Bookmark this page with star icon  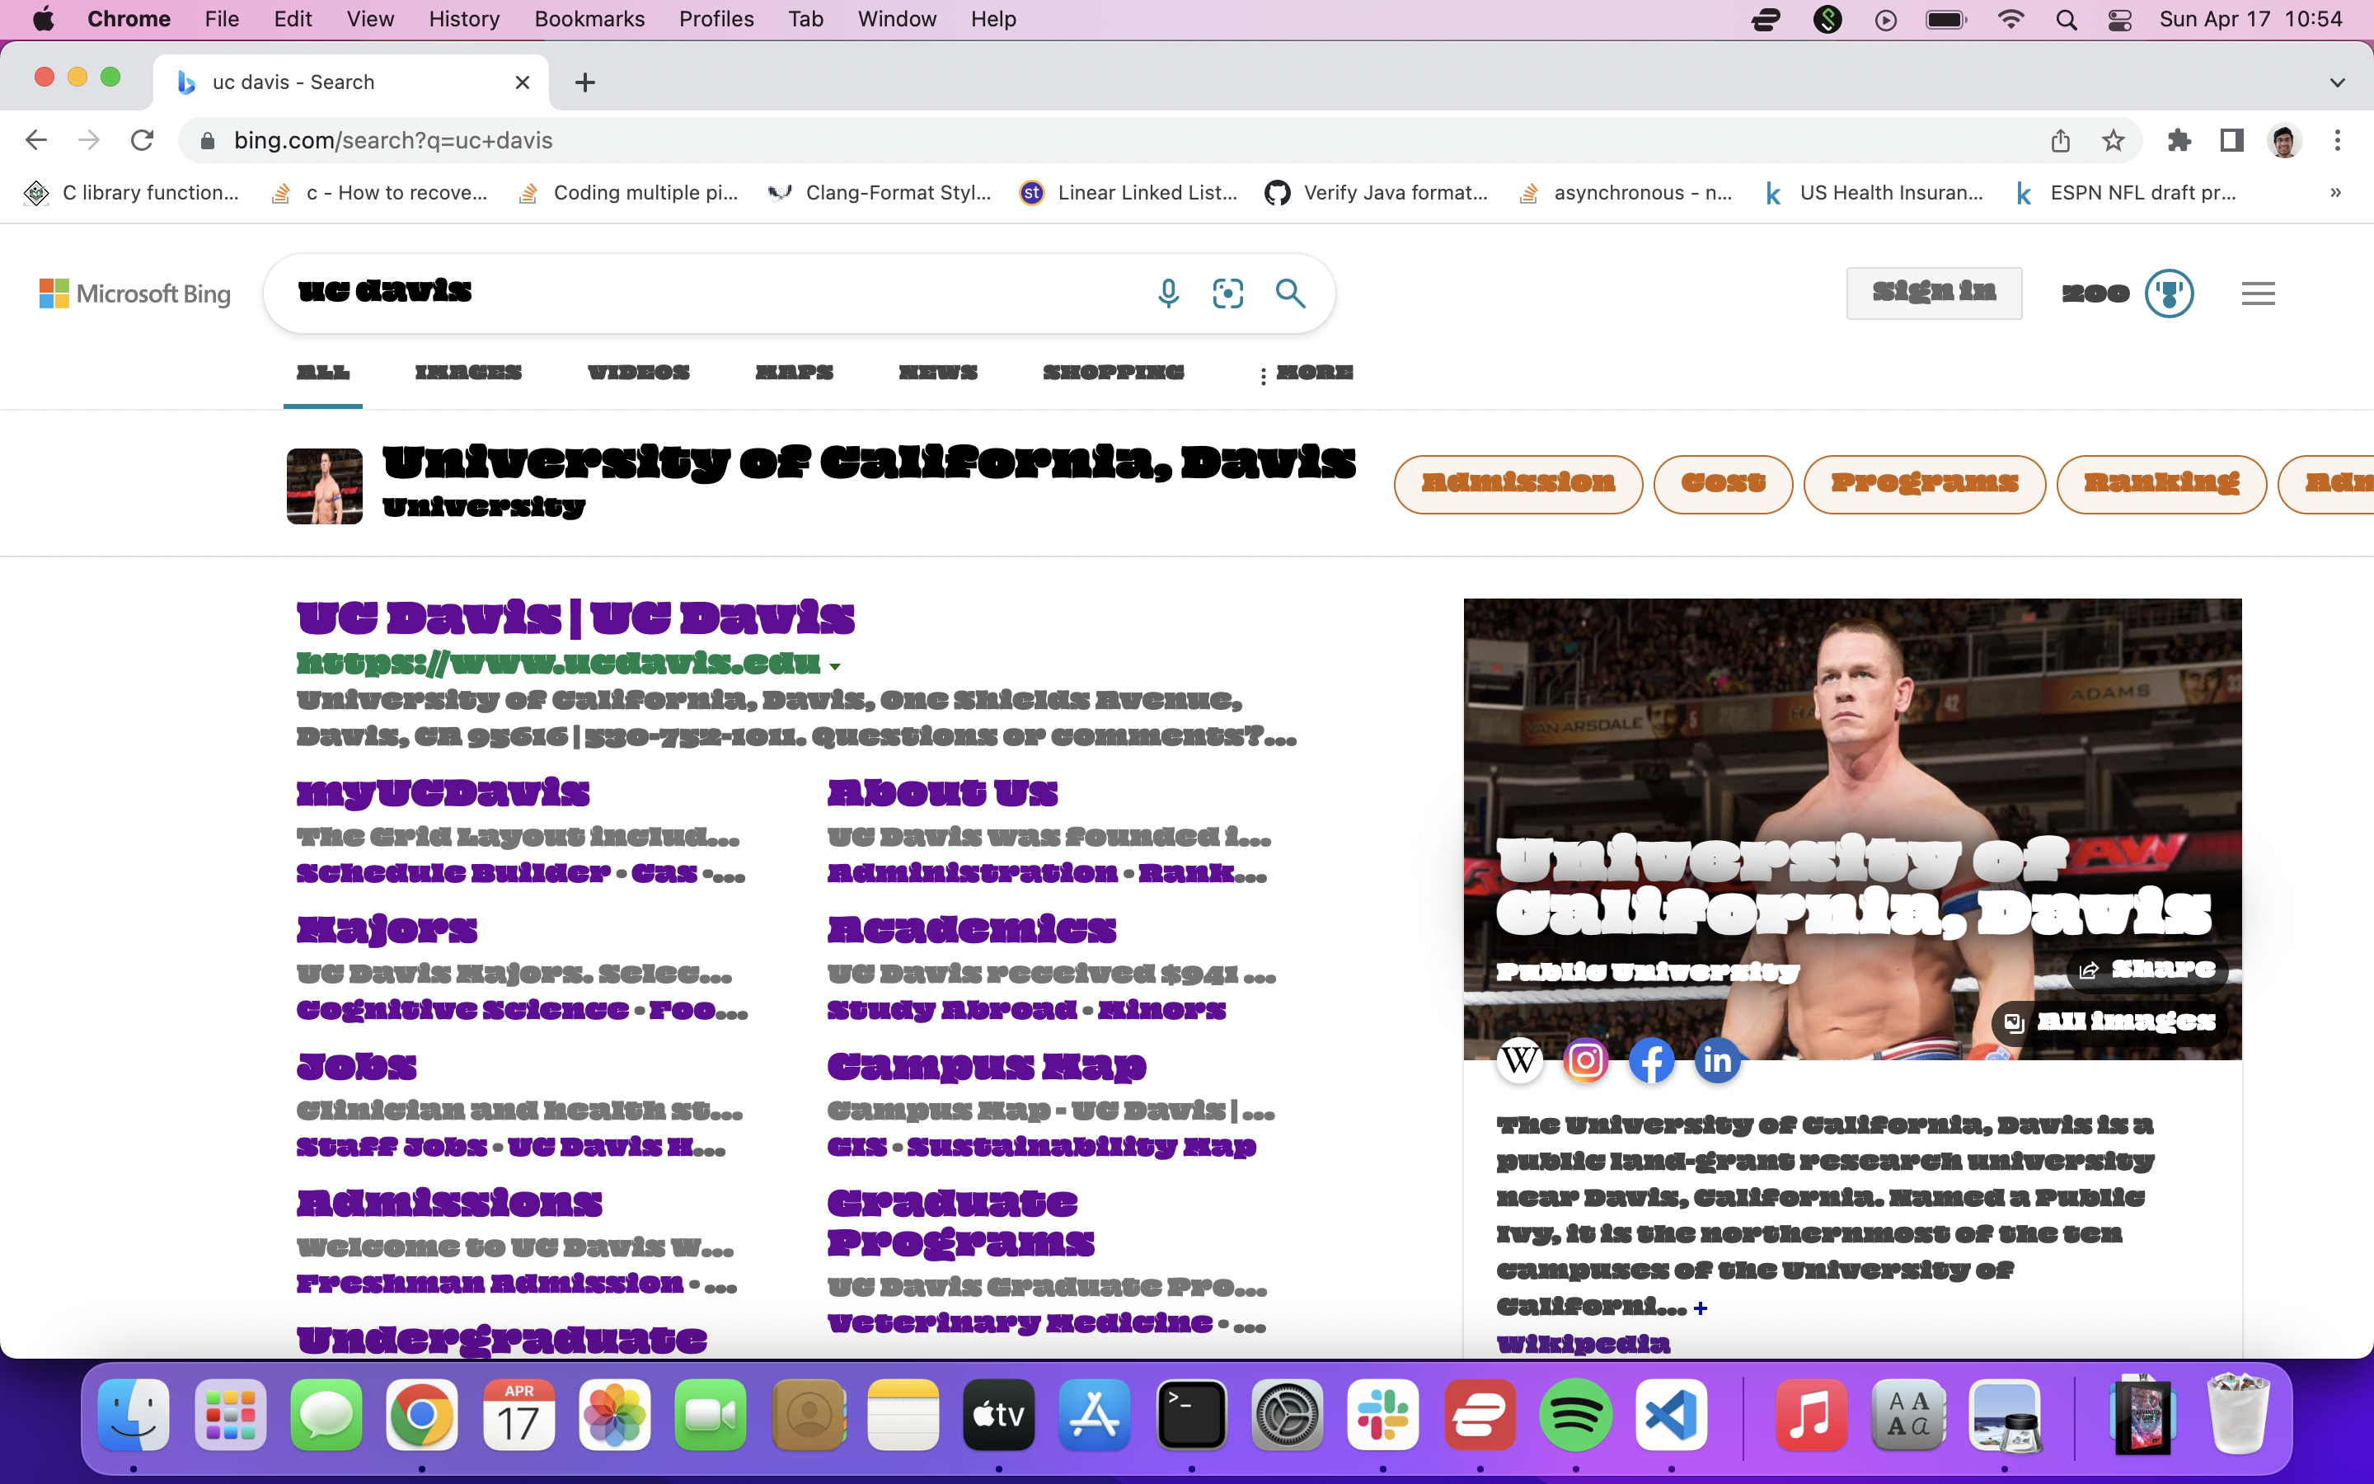click(x=2113, y=140)
